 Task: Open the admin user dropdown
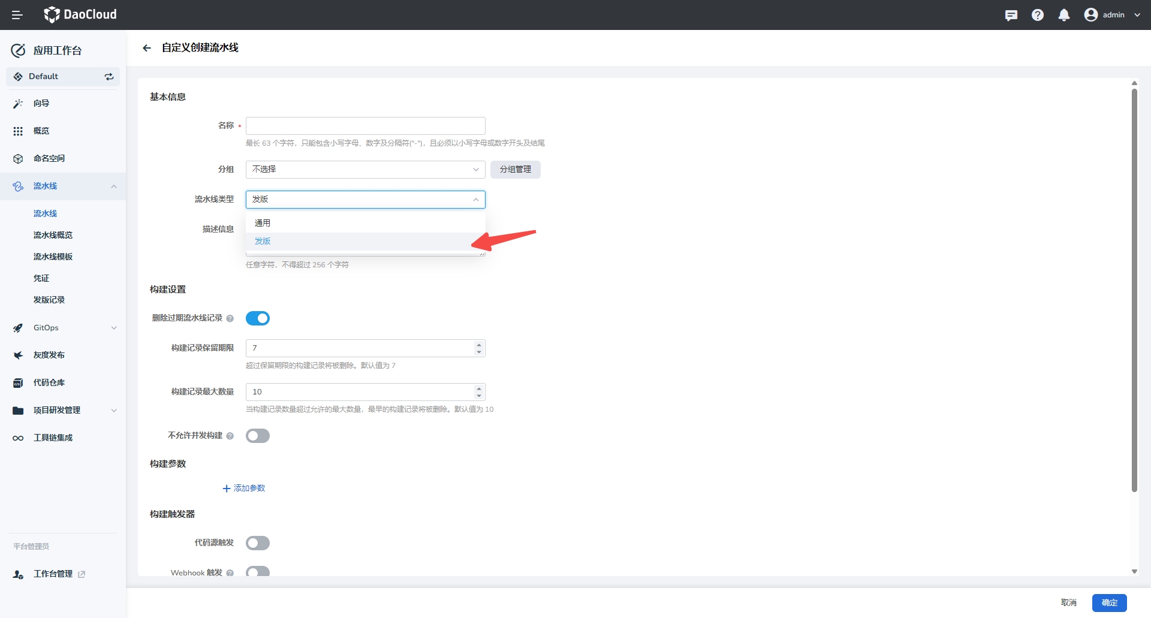1113,15
